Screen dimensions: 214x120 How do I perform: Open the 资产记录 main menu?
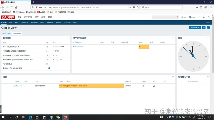coord(28,17)
